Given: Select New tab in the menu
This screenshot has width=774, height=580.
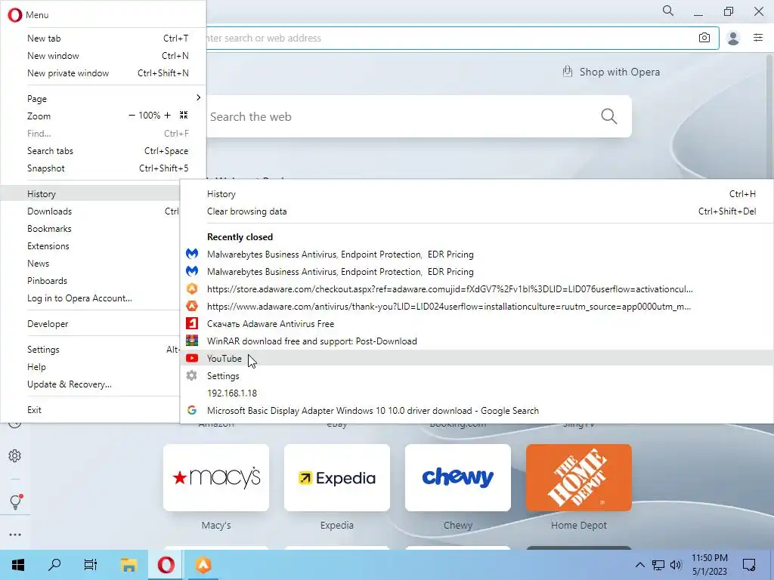Looking at the screenshot, I should (103, 38).
